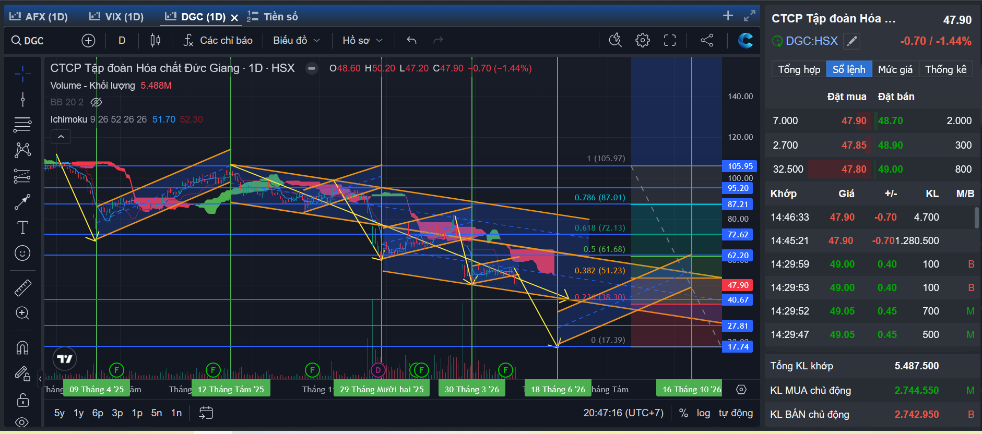Image resolution: width=982 pixels, height=434 pixels.
Task: Select the Text tool
Action: (x=22, y=227)
